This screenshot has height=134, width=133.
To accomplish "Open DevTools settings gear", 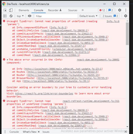I will coord(120,10).
